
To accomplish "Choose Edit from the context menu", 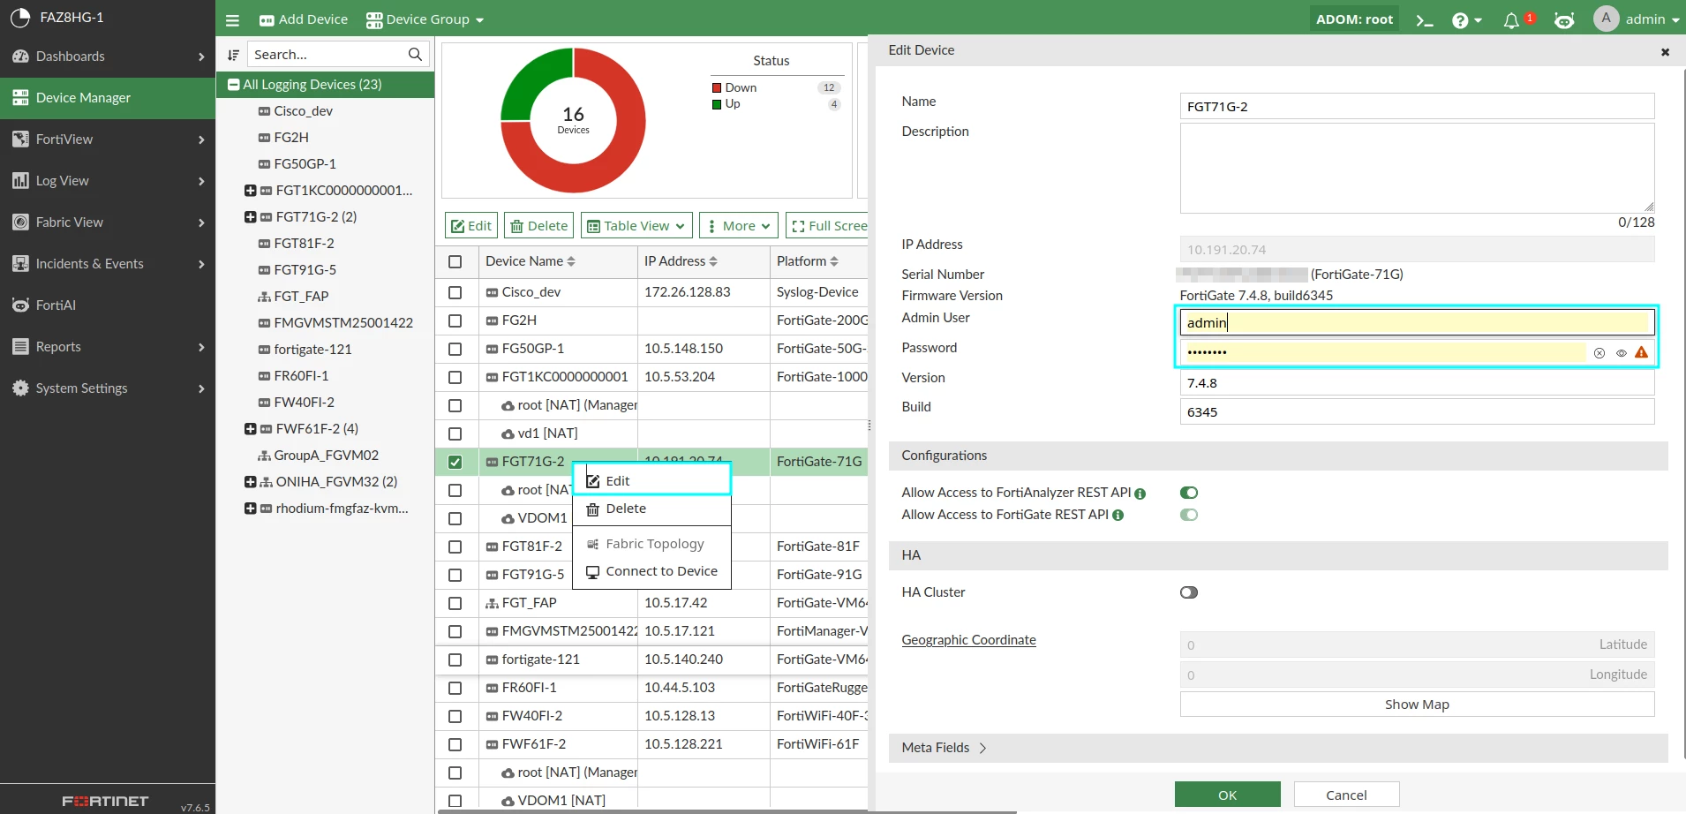I will [651, 480].
